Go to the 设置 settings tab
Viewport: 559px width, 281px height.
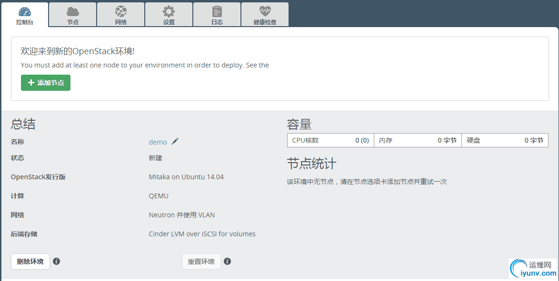point(169,15)
